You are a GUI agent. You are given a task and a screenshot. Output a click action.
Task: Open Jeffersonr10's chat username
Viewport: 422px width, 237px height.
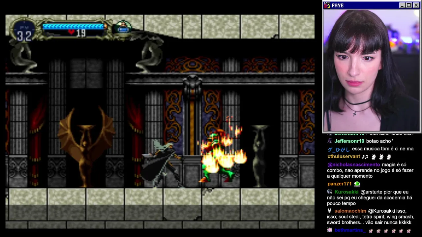[x=349, y=141]
